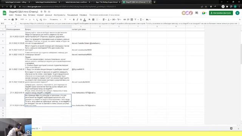Click the green Настройки Доступа share button
Viewport: 242px width, 136px height.
(221, 13)
